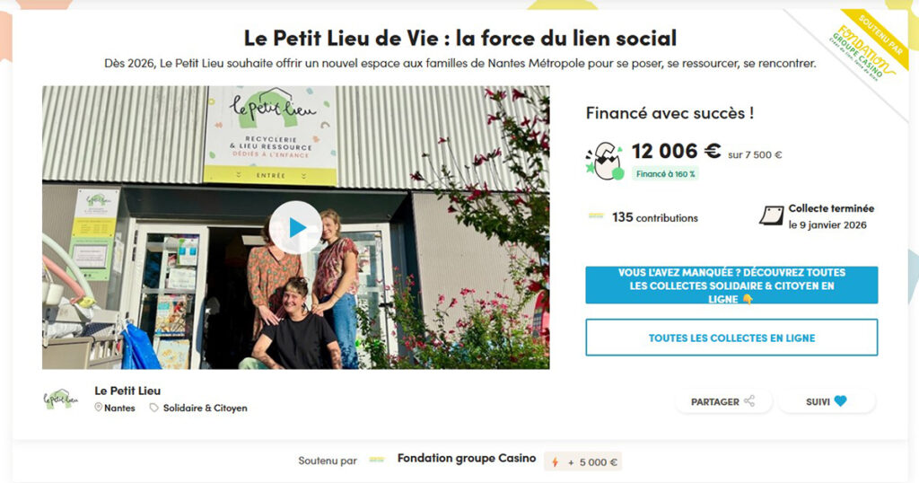Click the location pin icon by Nantes
Viewport: 919px width, 483px height.
pos(98,408)
